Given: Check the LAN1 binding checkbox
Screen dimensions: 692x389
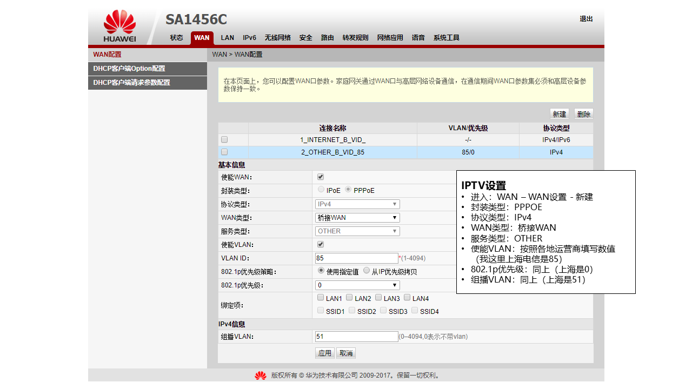Looking at the screenshot, I should pos(321,298).
